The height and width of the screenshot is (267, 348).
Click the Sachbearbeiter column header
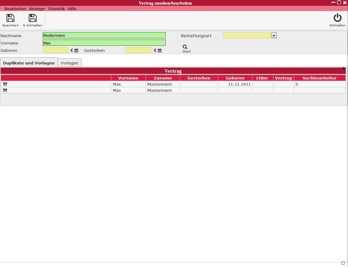pos(319,78)
